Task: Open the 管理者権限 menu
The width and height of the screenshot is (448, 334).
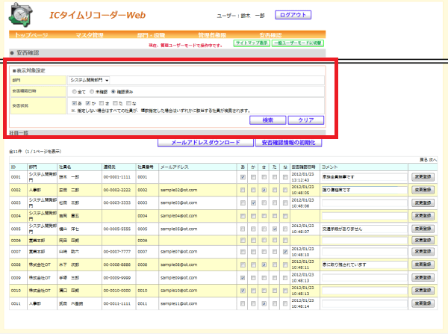Action: (212, 35)
